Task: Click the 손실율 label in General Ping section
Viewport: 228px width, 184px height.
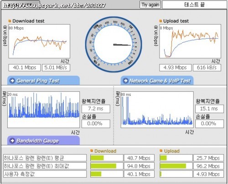Action: click(89, 116)
